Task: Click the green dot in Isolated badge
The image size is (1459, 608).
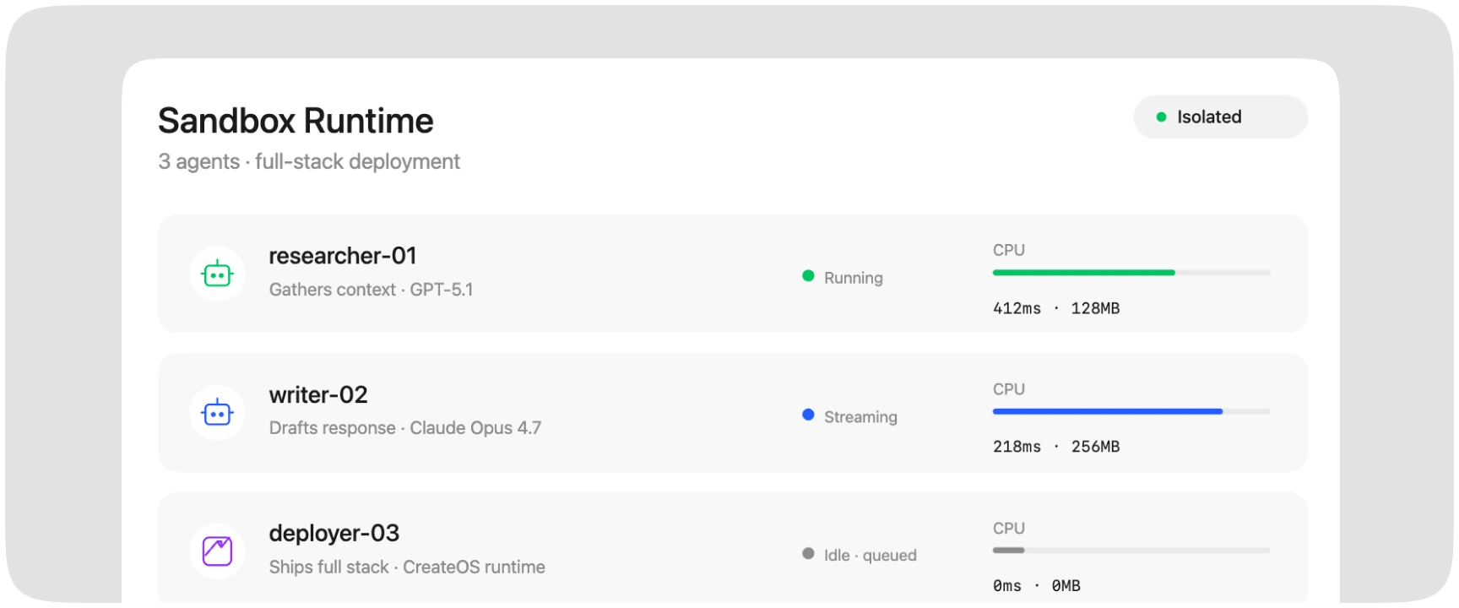Action: coord(1161,117)
